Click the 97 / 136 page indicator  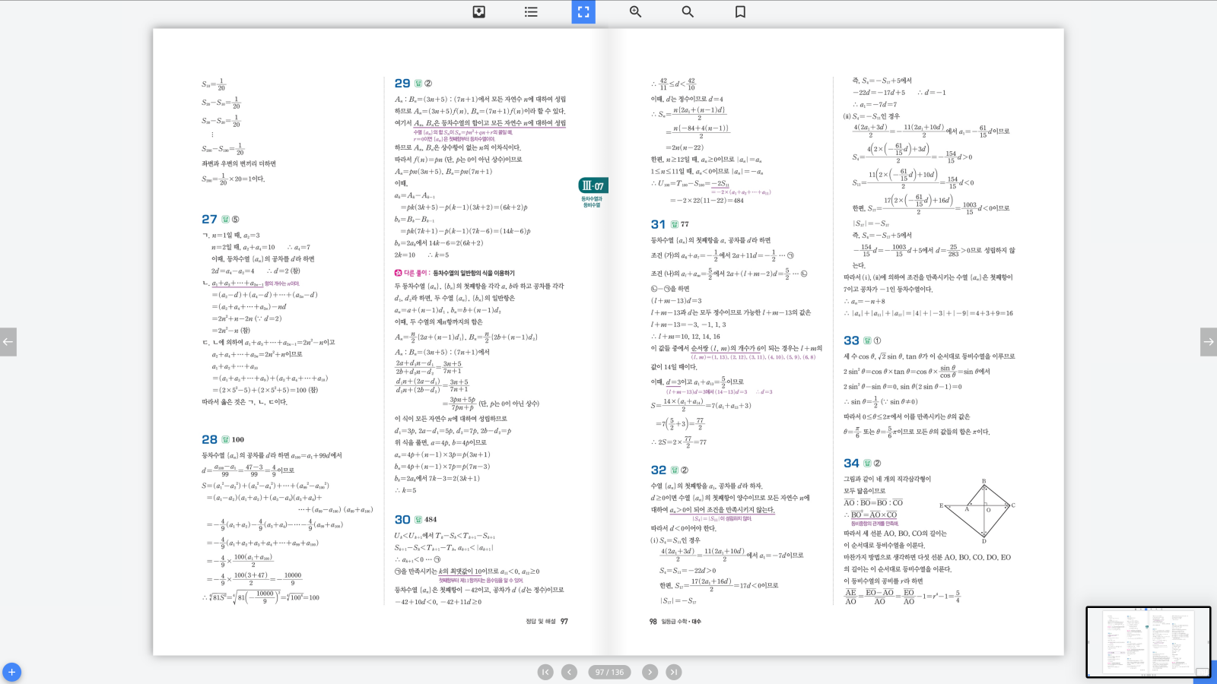tap(609, 672)
